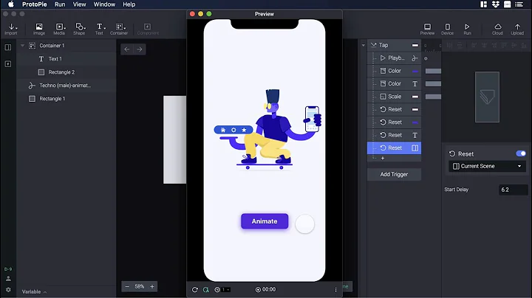Open the settings gear icon
The image size is (532, 298).
click(8, 290)
